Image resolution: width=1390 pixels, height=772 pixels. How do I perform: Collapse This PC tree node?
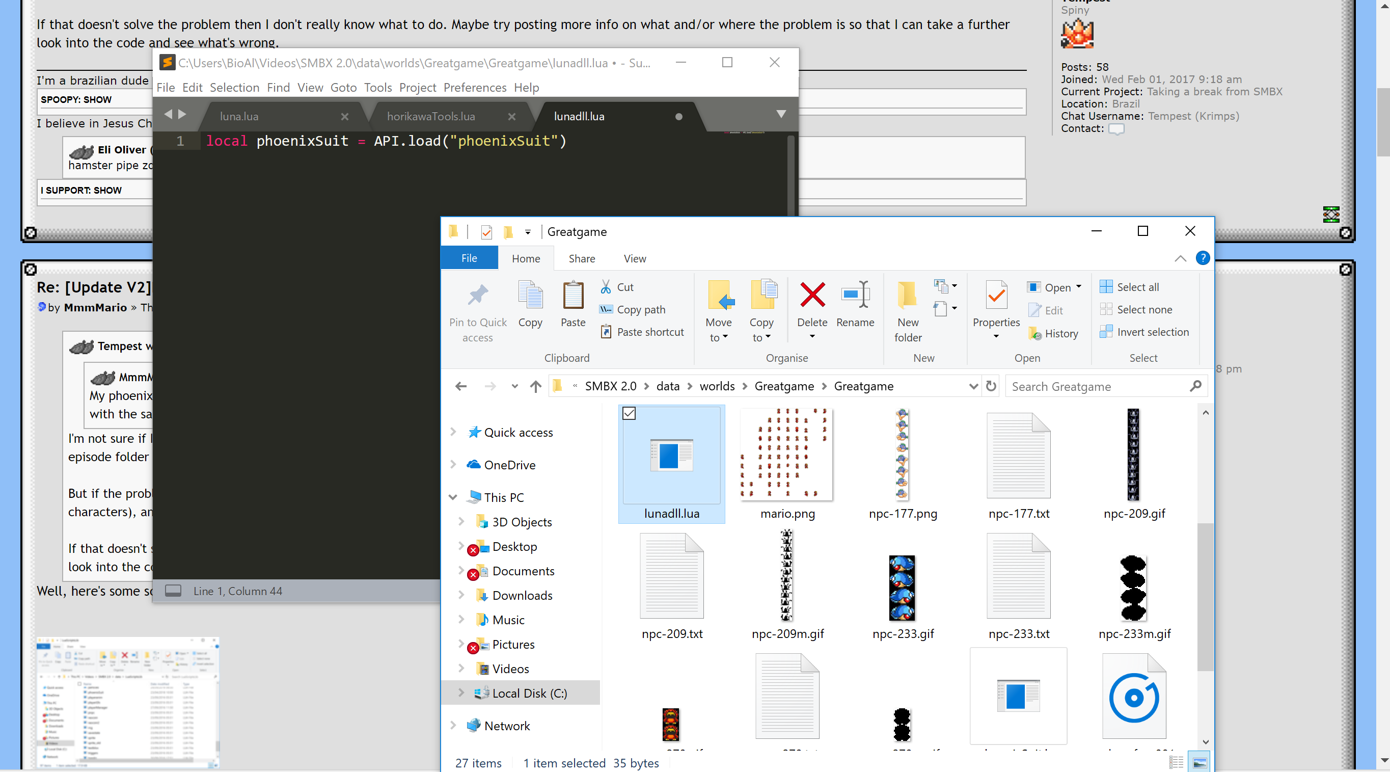453,497
